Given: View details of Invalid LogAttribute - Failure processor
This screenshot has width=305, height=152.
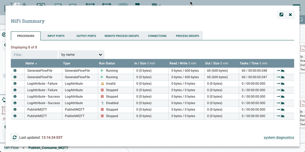Looking at the screenshot, I should tap(15, 84).
